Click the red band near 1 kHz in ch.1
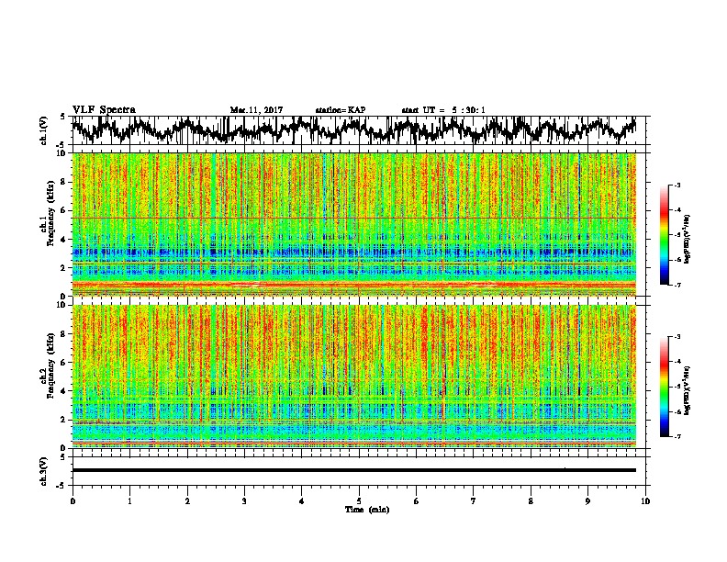 coord(353,285)
